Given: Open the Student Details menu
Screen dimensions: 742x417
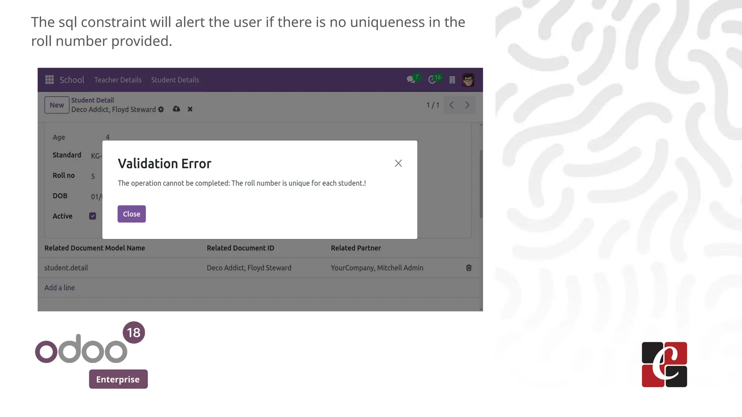Looking at the screenshot, I should pyautogui.click(x=175, y=80).
